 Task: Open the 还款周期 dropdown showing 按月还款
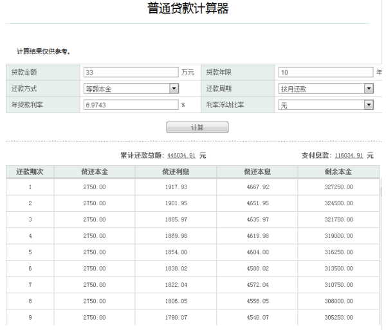(326, 89)
